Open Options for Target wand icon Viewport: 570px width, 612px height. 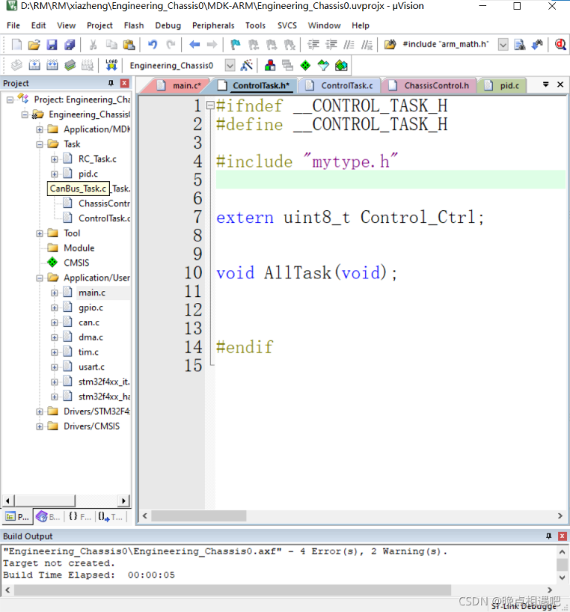click(x=246, y=65)
